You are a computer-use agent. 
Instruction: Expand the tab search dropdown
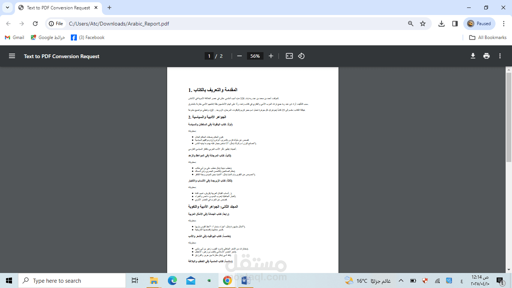point(7,7)
